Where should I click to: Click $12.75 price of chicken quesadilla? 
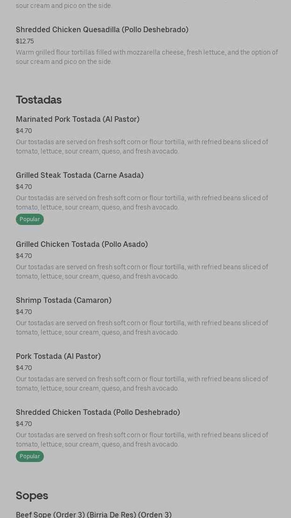point(25,41)
